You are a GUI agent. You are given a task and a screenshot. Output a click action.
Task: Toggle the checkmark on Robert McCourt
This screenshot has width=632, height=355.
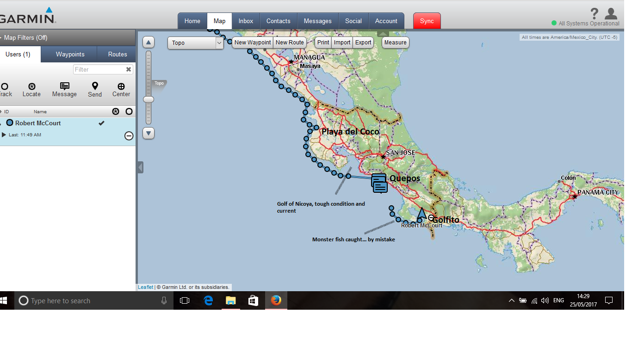[x=101, y=123]
